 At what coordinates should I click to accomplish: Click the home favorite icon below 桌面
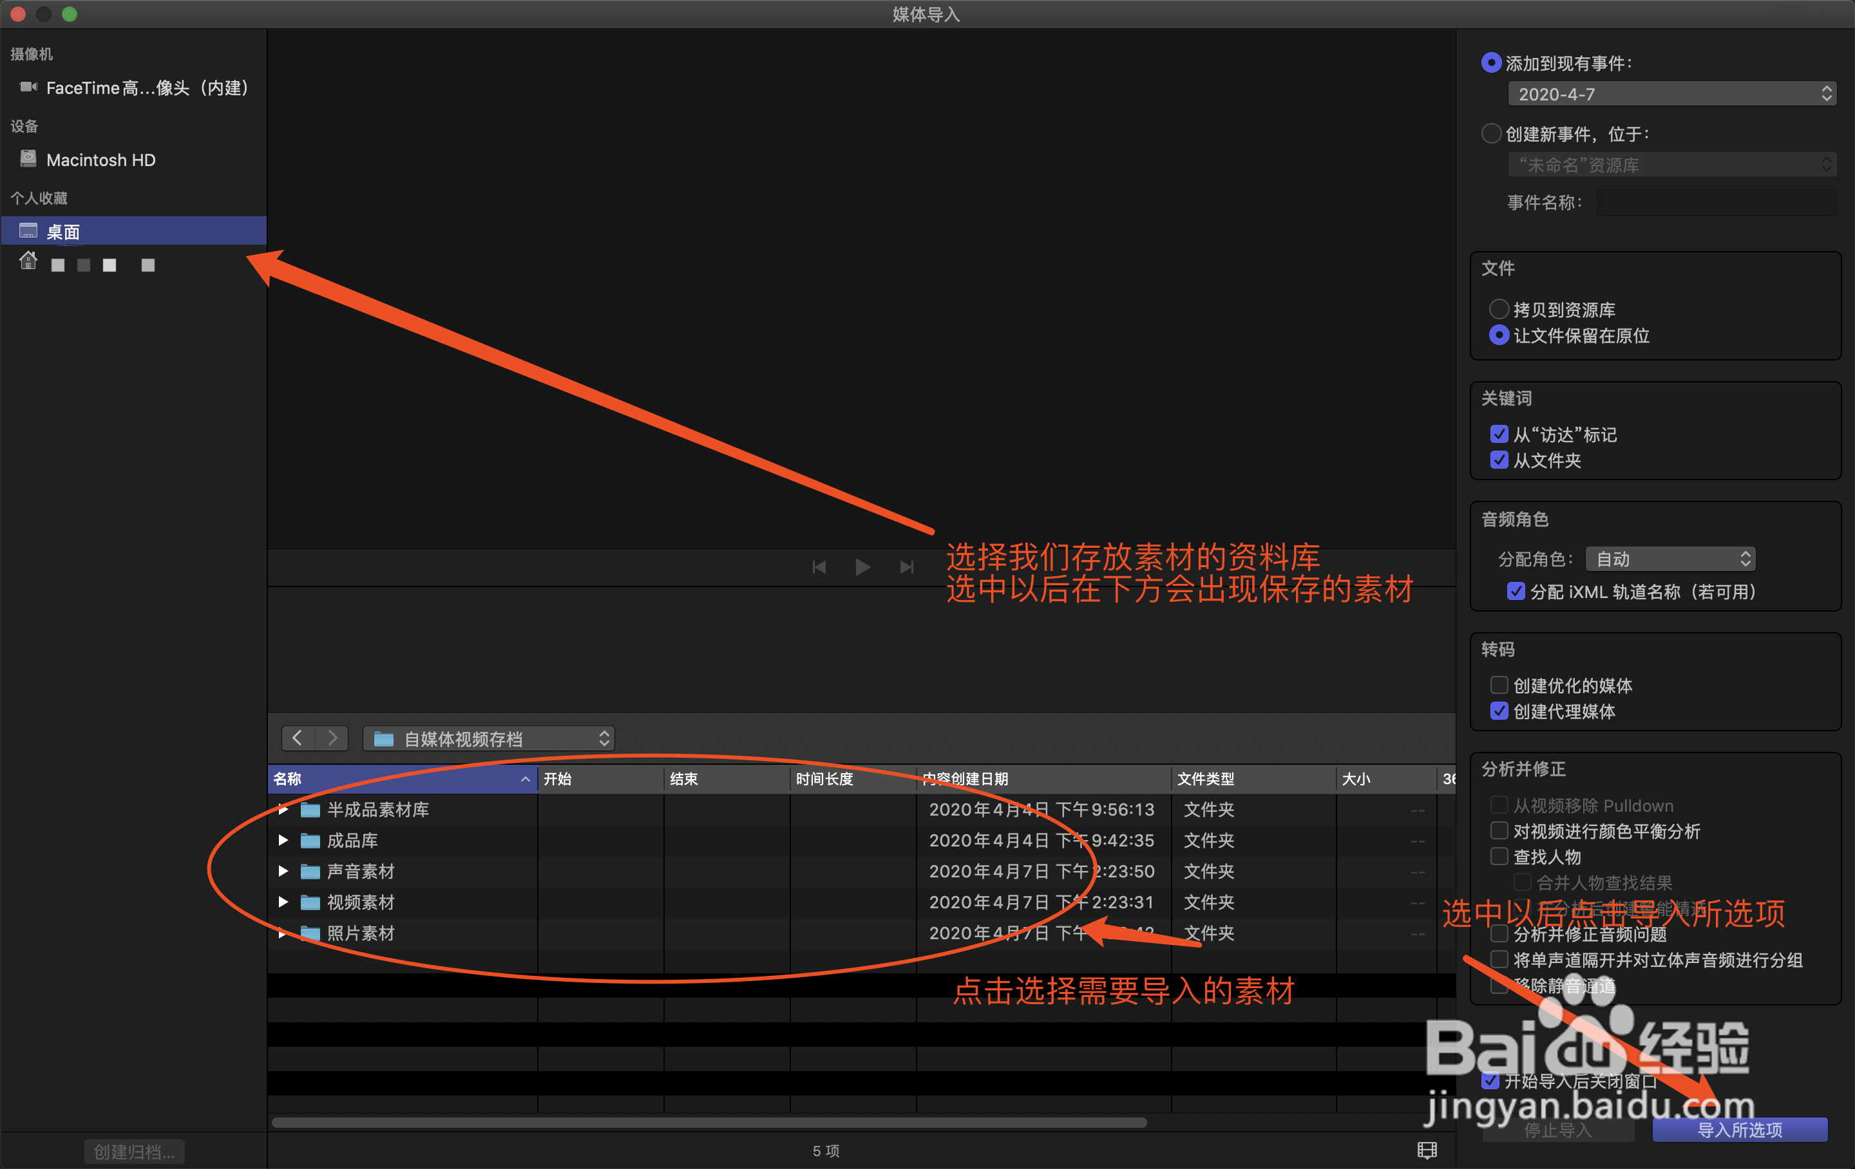28,262
